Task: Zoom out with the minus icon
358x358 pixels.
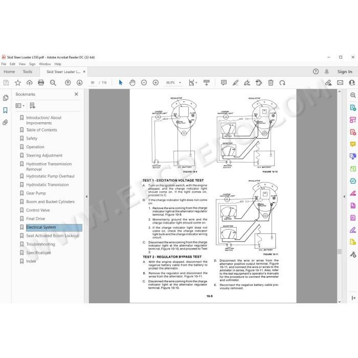Action: 144,83
